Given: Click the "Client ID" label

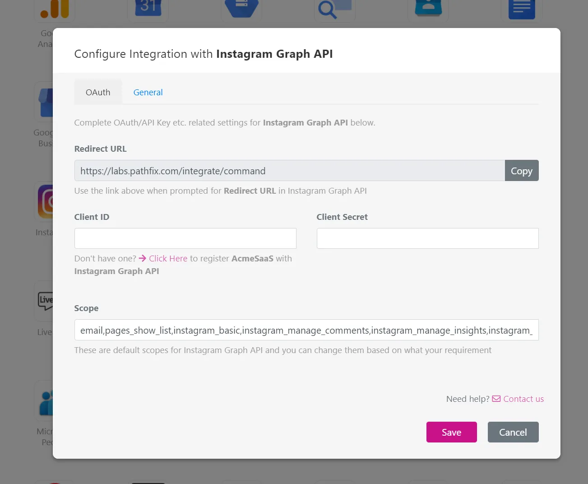Looking at the screenshot, I should click(92, 217).
